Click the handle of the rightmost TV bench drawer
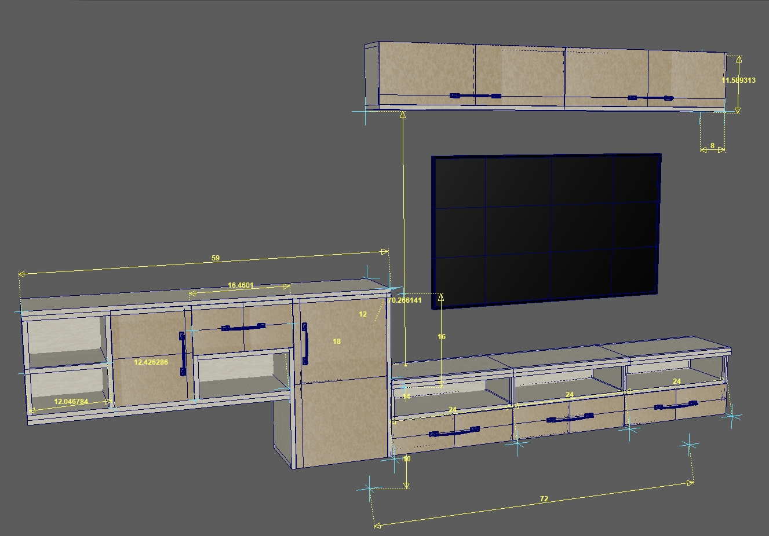This screenshot has height=536, width=769. pyautogui.click(x=676, y=406)
